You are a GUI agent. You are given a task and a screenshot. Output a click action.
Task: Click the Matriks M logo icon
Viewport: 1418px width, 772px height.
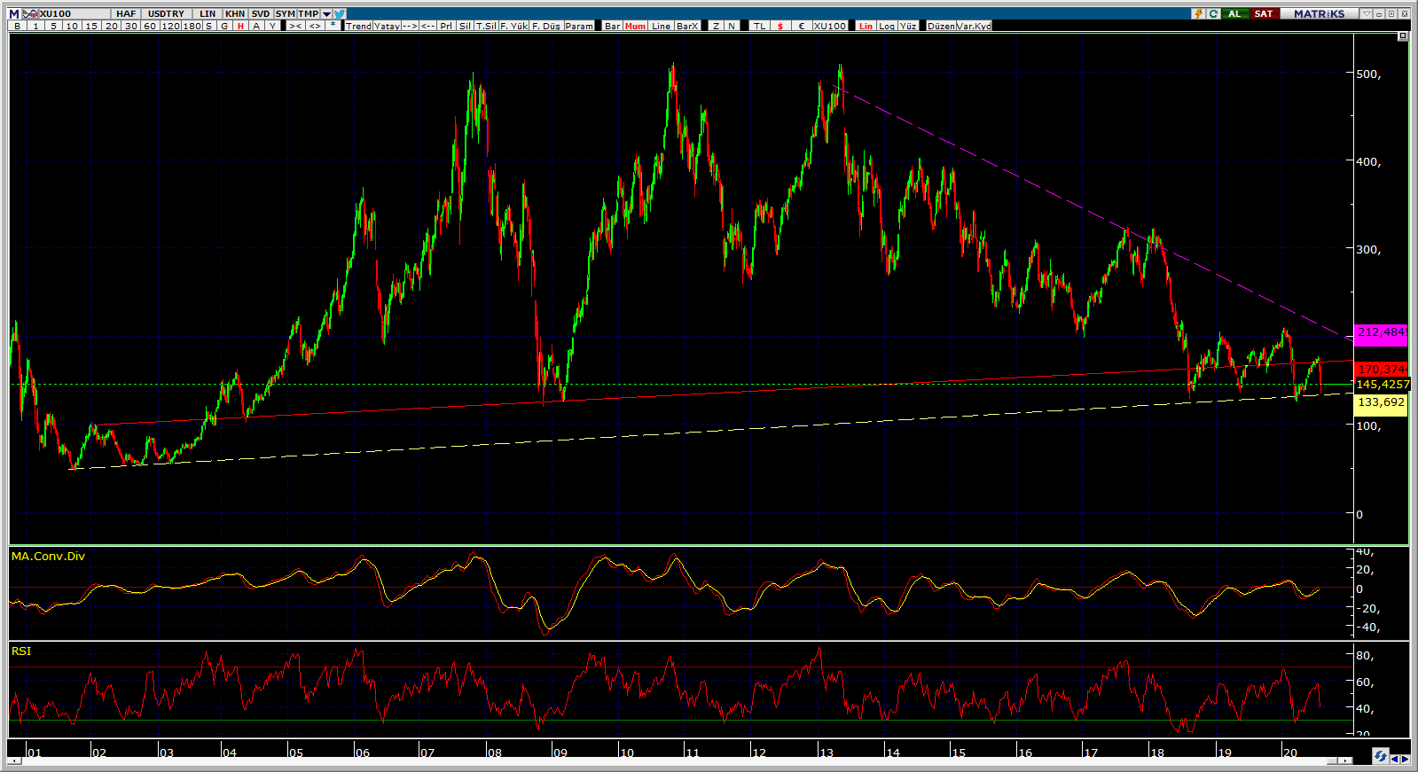(x=14, y=14)
